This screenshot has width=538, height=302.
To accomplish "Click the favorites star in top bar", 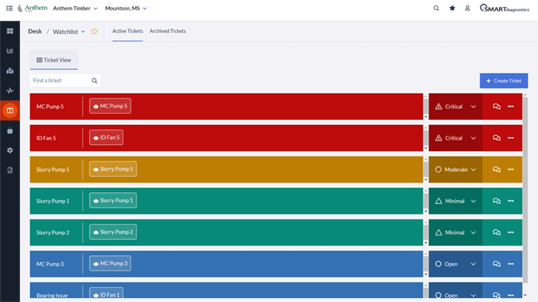I will pos(452,8).
